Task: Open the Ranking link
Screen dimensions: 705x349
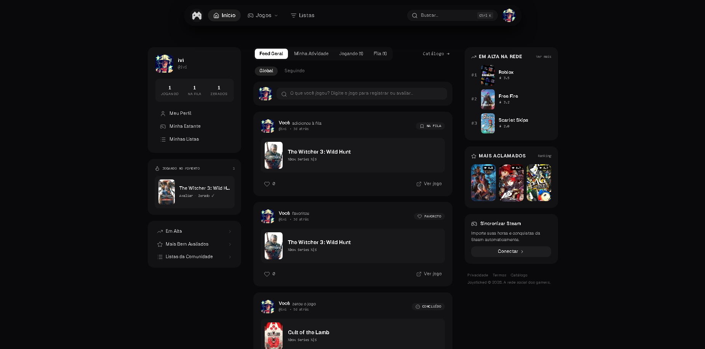Action: click(544, 156)
